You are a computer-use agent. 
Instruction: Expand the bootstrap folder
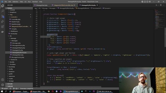(19, 67)
